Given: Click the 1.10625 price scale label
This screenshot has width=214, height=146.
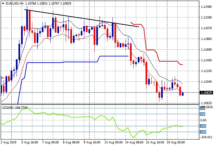Looking at the screenshot, I should (x=206, y=103).
